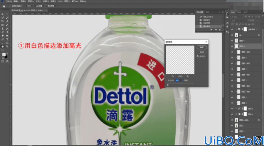Swap foreground and background colors
This screenshot has width=264, height=146.
click(7, 53)
